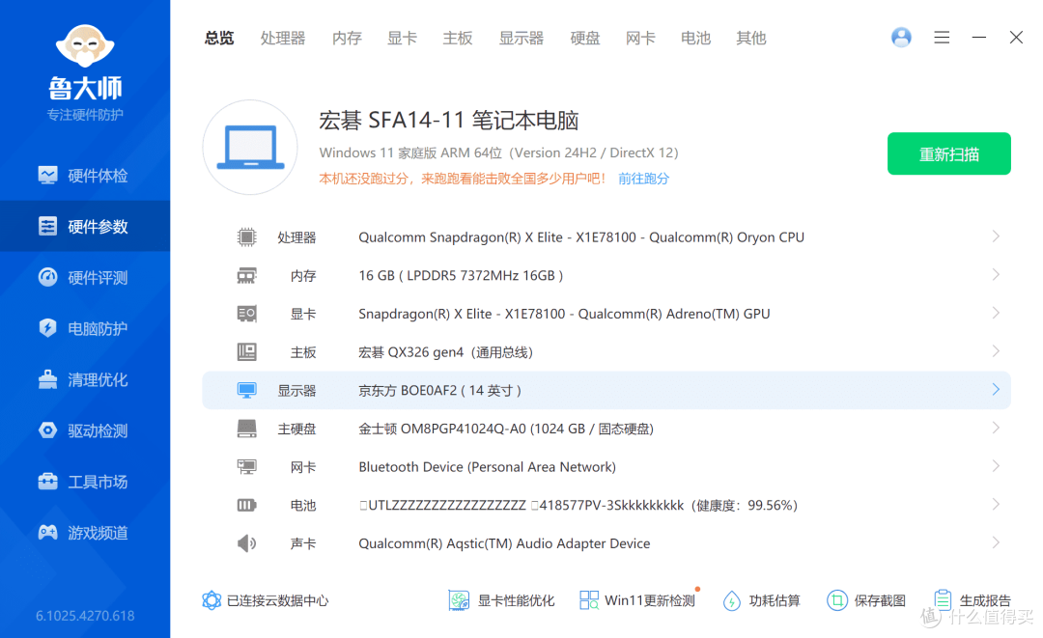Minimize the 鲁大师 window

click(978, 38)
